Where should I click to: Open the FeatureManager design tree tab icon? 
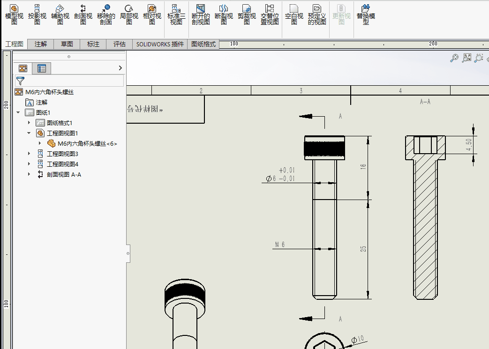click(23, 68)
